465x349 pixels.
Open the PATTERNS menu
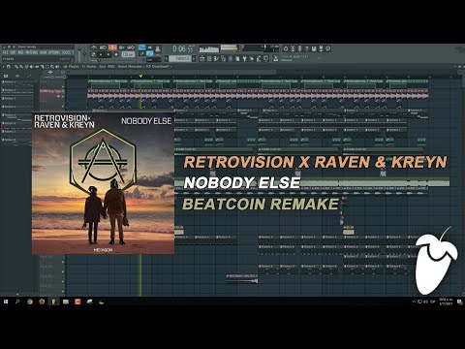(32, 52)
